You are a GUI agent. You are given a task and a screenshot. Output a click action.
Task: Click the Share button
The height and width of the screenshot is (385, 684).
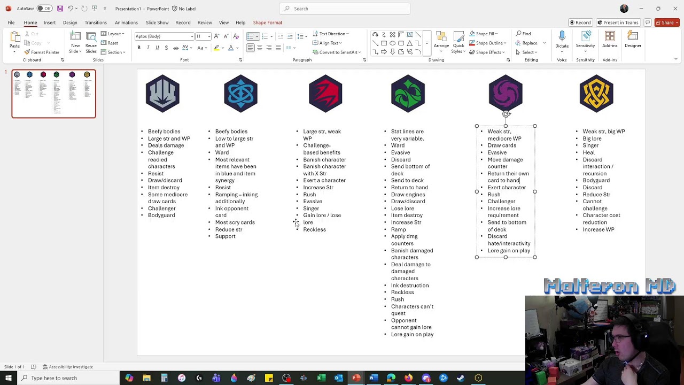[667, 22]
